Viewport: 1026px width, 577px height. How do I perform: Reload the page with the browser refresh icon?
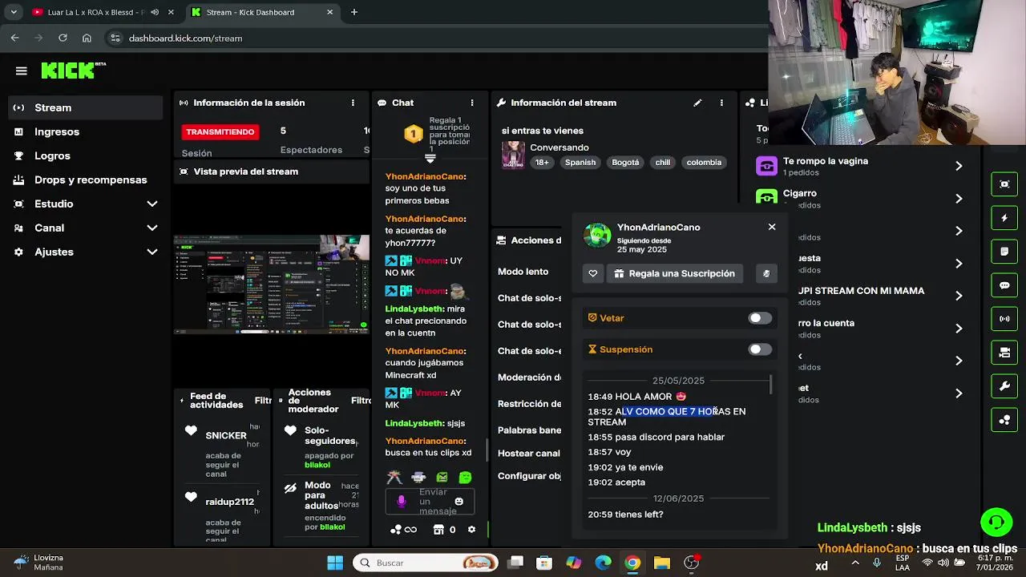click(63, 38)
